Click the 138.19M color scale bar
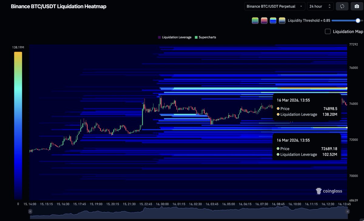Screen dimensions: 364x221 (x=18, y=121)
